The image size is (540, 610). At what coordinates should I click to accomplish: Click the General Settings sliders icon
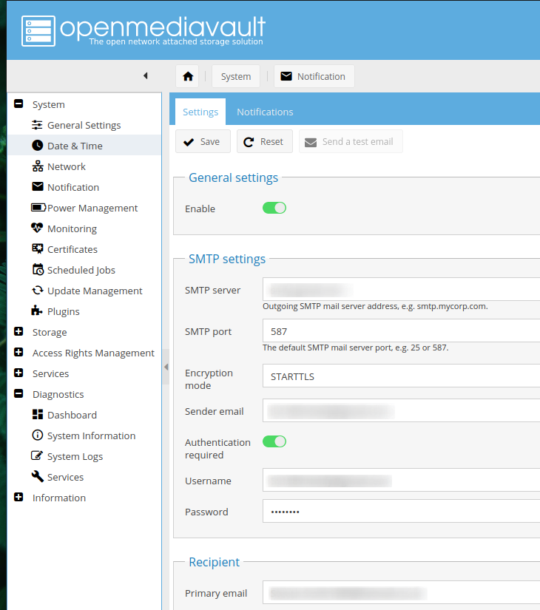coord(38,125)
